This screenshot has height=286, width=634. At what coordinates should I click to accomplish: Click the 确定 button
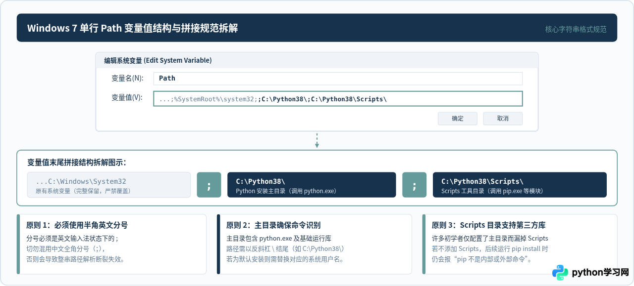(x=457, y=119)
